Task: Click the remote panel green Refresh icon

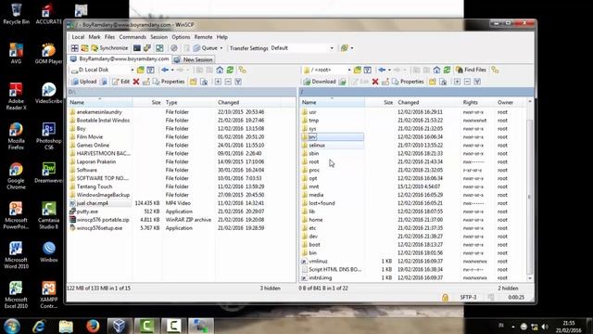Action: (447, 70)
